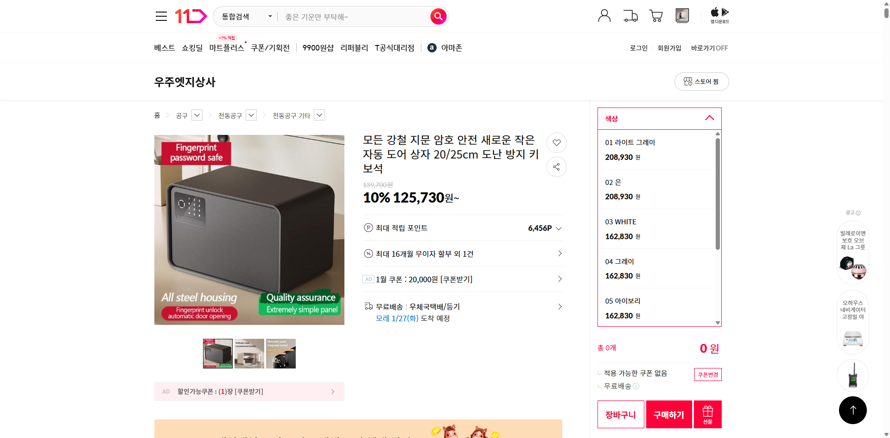Open the delivery tracking icon in the header
The image size is (890, 438).
(630, 16)
